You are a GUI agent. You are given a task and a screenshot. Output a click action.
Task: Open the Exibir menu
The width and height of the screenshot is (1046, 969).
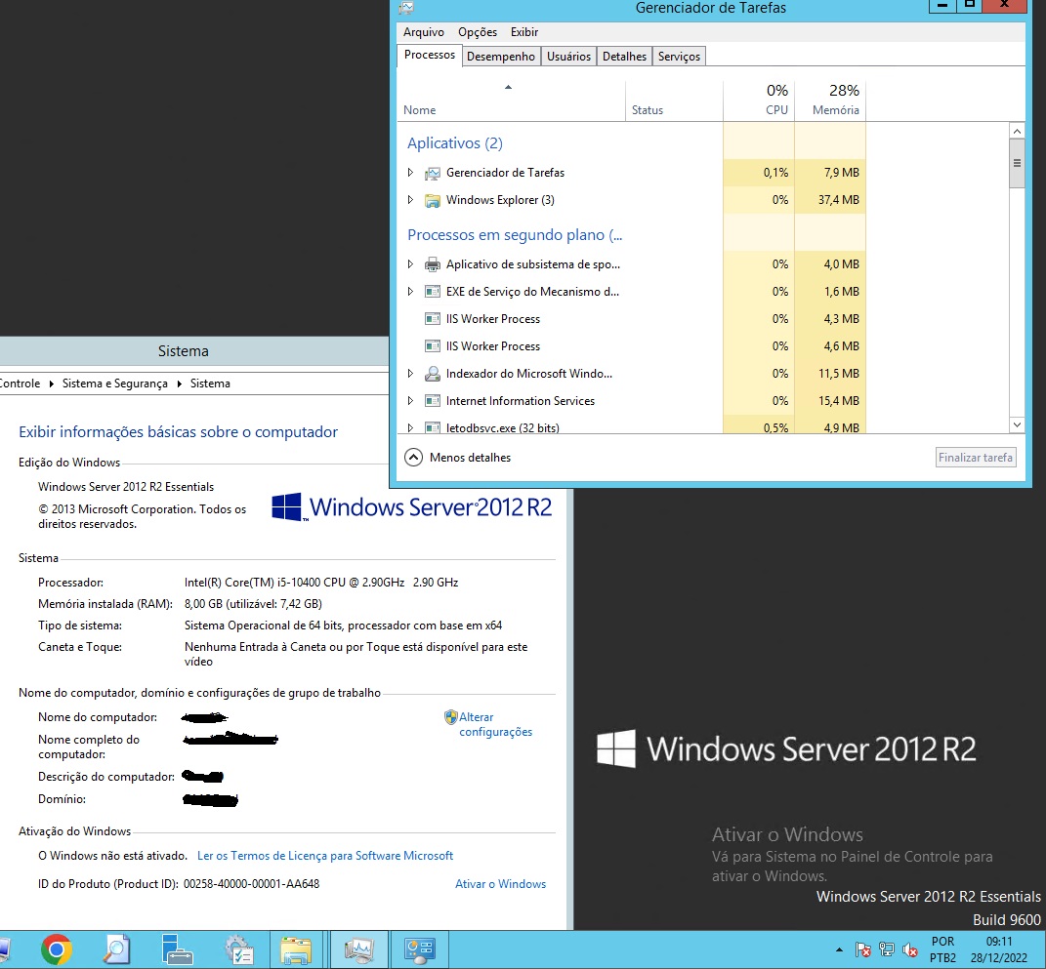click(524, 32)
